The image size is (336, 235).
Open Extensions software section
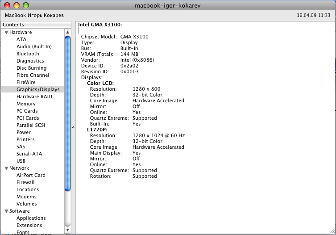point(29,225)
